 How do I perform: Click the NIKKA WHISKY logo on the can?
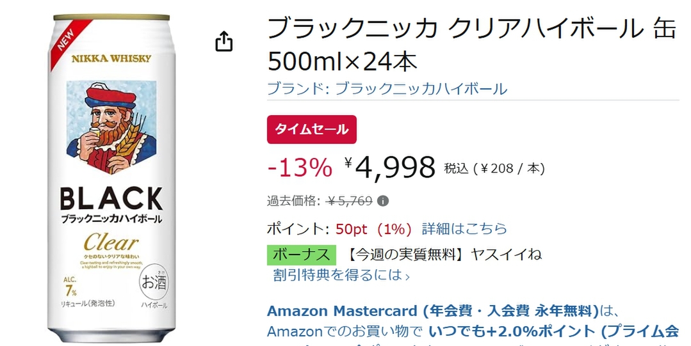coord(111,59)
